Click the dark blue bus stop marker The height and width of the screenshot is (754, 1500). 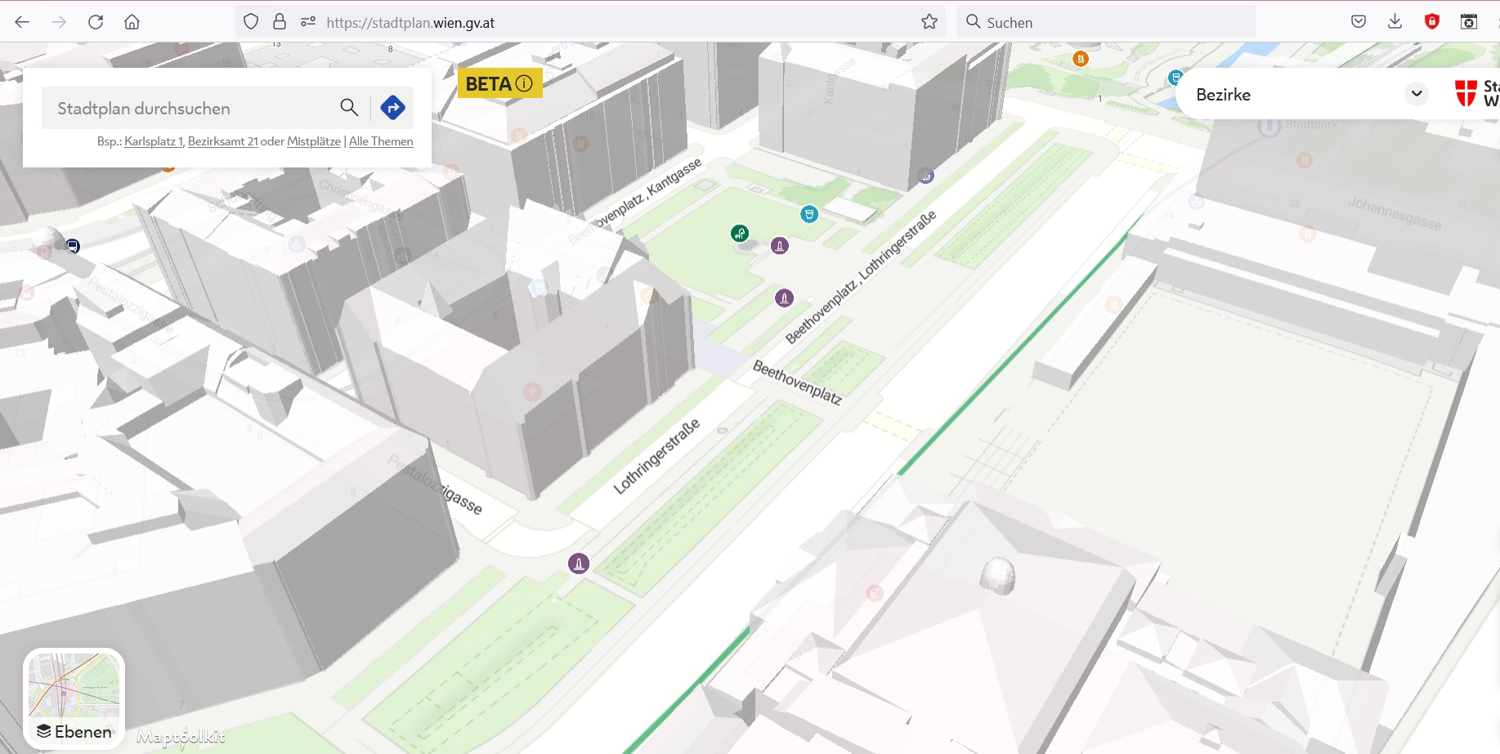coord(73,246)
